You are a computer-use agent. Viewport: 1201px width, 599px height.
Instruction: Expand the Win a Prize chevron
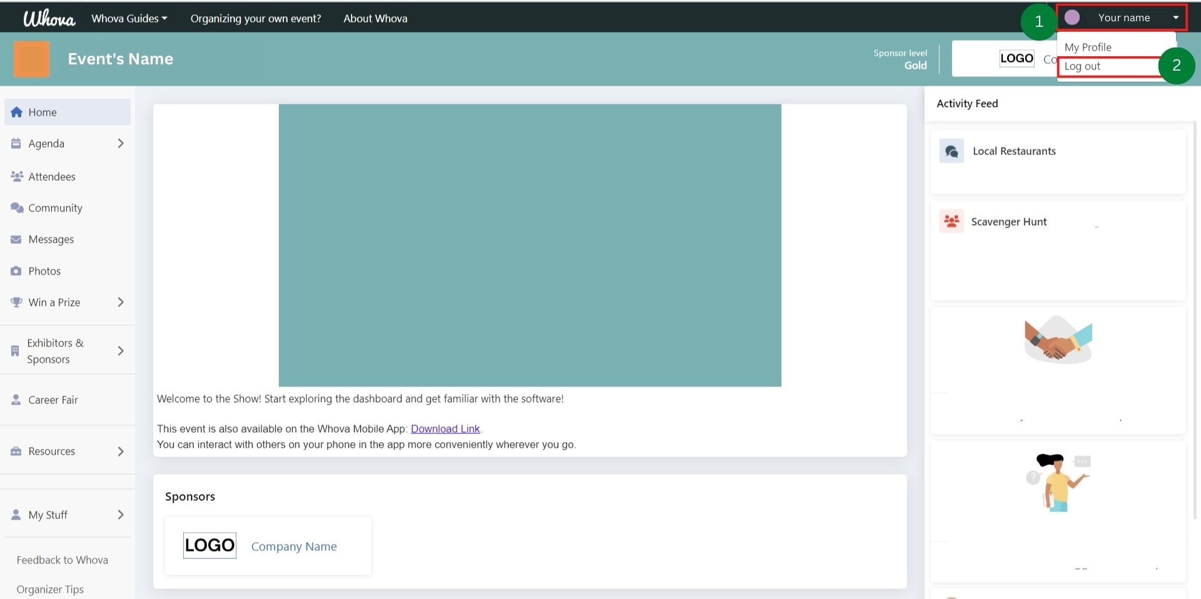pyautogui.click(x=121, y=303)
